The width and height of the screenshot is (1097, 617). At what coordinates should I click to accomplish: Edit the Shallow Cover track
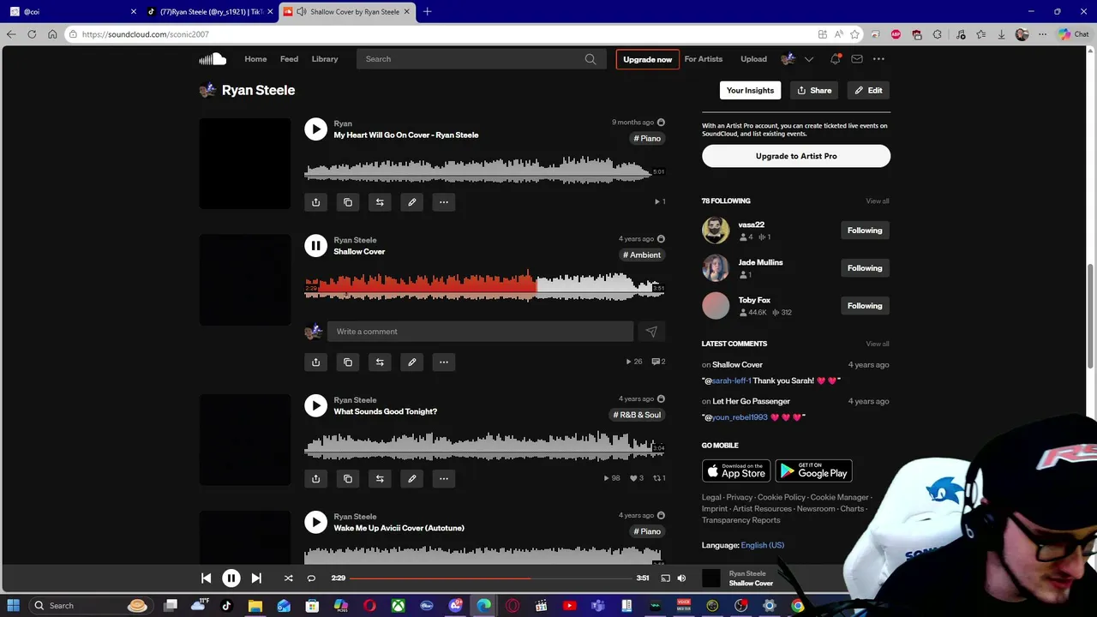pyautogui.click(x=412, y=362)
